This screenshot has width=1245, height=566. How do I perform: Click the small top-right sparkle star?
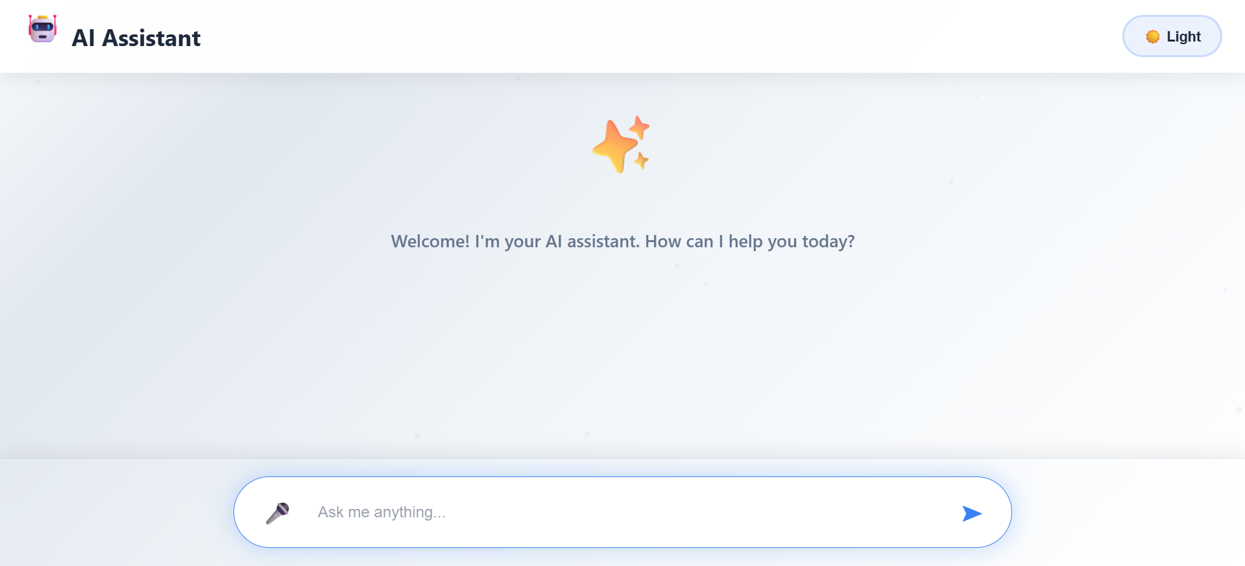[x=640, y=127]
